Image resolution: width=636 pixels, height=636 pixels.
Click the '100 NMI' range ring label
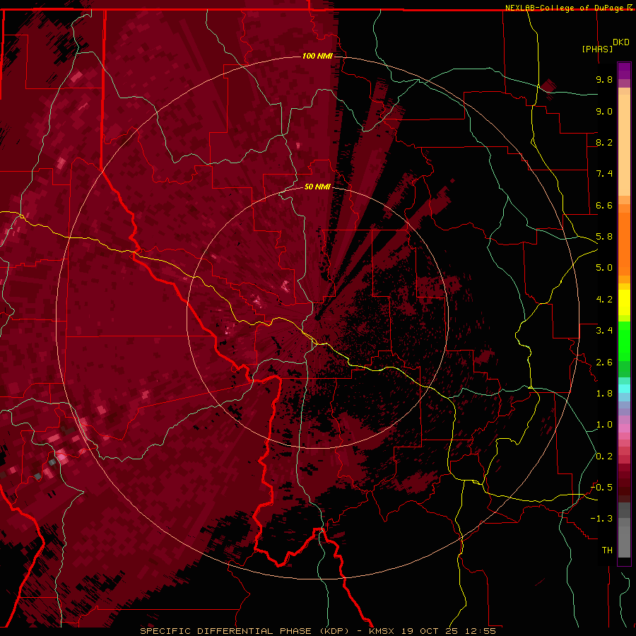point(317,56)
